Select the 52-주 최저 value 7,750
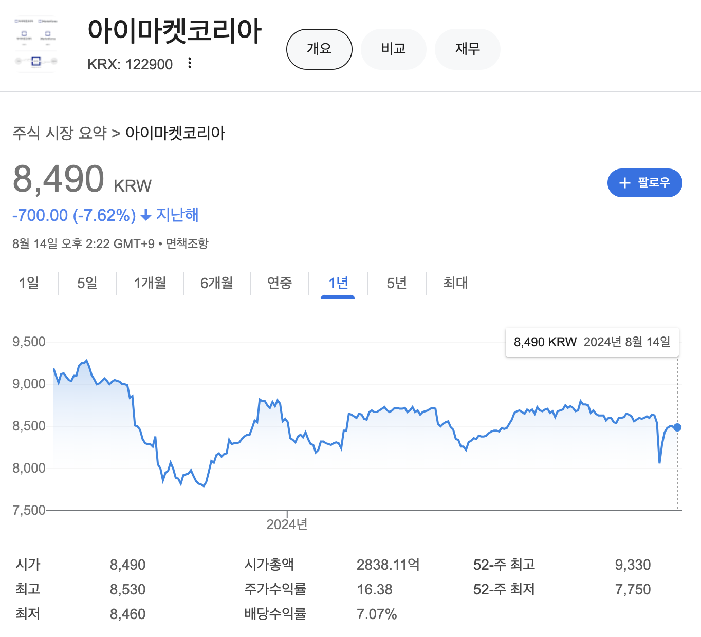 click(x=633, y=590)
